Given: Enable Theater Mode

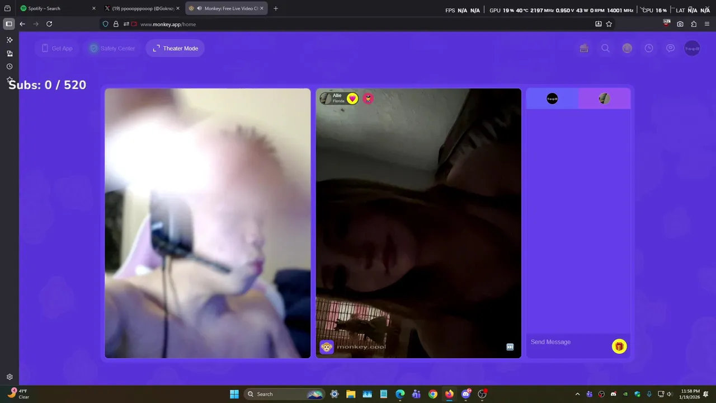Looking at the screenshot, I should (x=175, y=49).
